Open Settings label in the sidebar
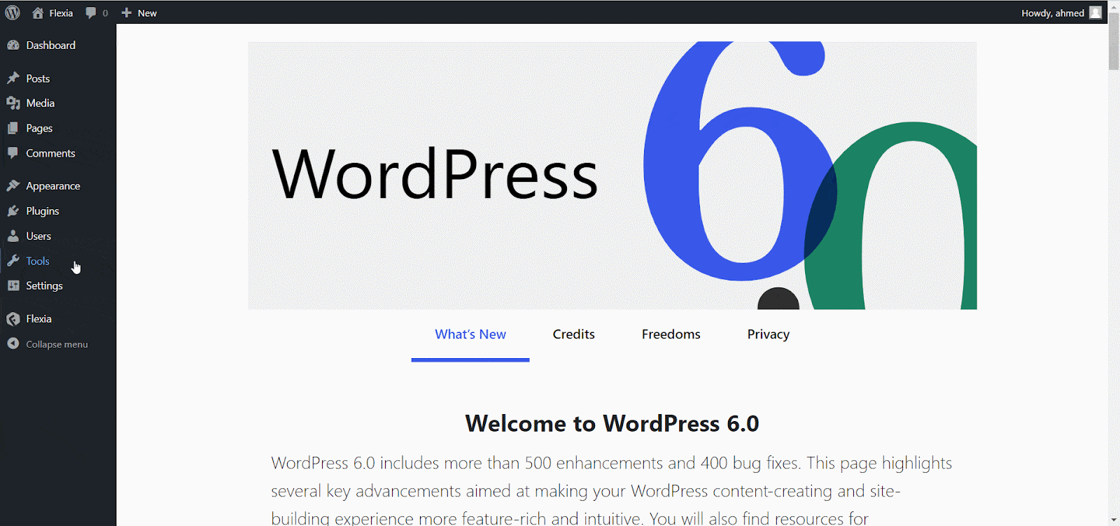The height and width of the screenshot is (526, 1120). pyautogui.click(x=44, y=285)
